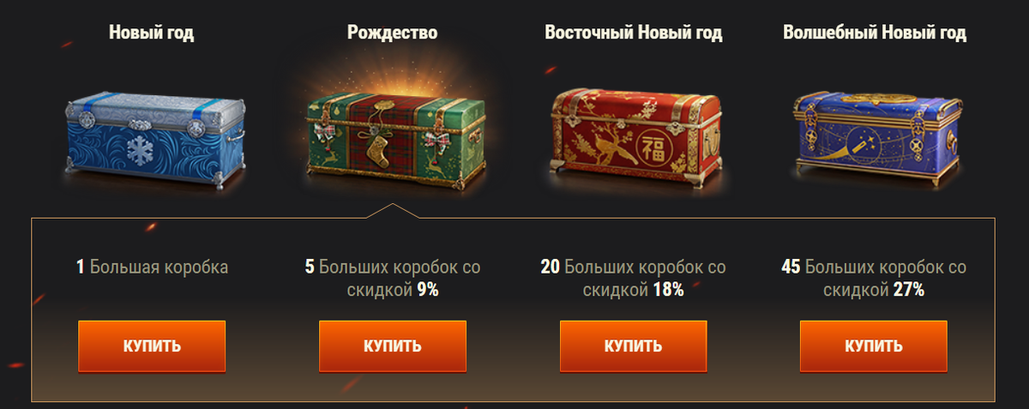The width and height of the screenshot is (1029, 409).
Task: Open the Восточный Новый год tab title
Action: [x=634, y=33]
